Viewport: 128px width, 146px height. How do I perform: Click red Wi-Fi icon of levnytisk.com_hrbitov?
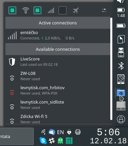tap(12, 92)
